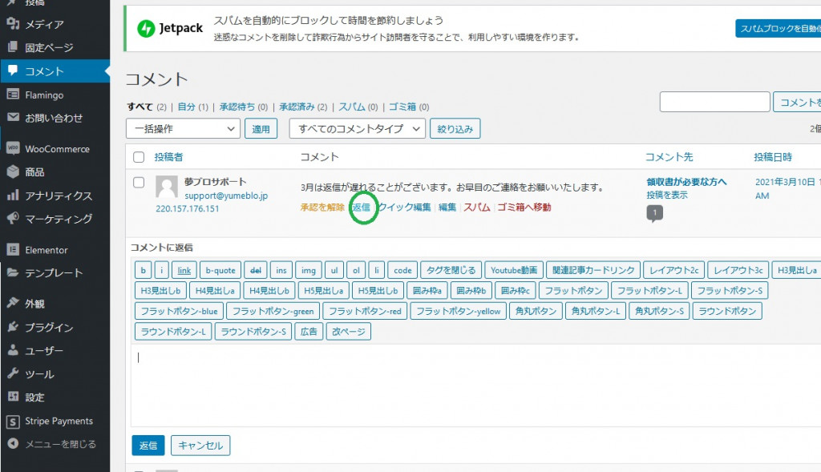Click the envelope icon for お問い合わせ
The width and height of the screenshot is (821, 472).
[x=13, y=118]
